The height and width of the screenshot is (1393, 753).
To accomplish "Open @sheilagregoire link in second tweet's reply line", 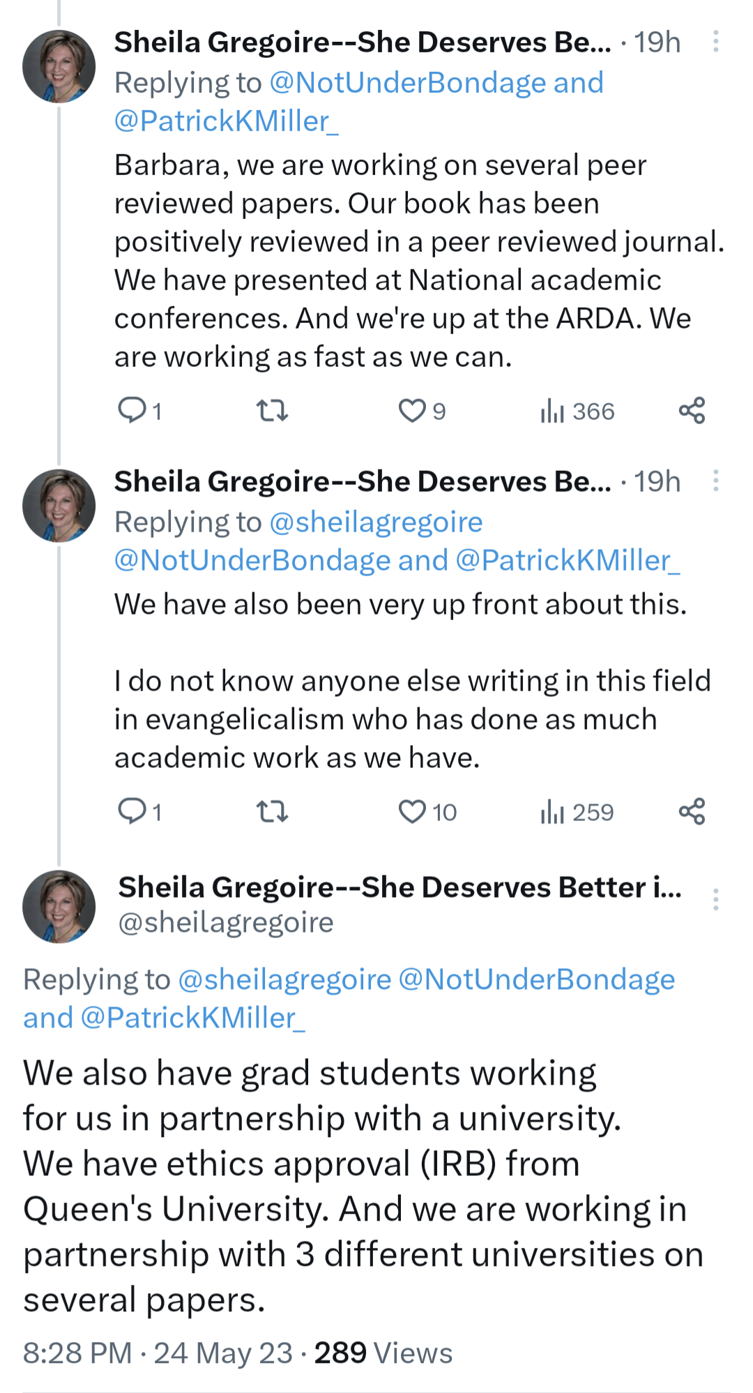I will pos(376,522).
